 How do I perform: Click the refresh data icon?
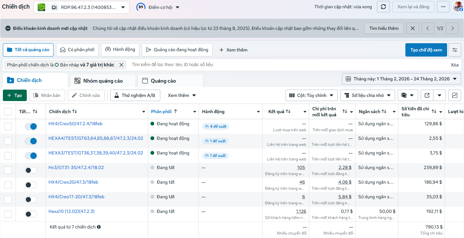[x=383, y=7]
